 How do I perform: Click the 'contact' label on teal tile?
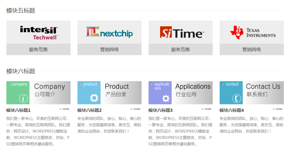232,84
